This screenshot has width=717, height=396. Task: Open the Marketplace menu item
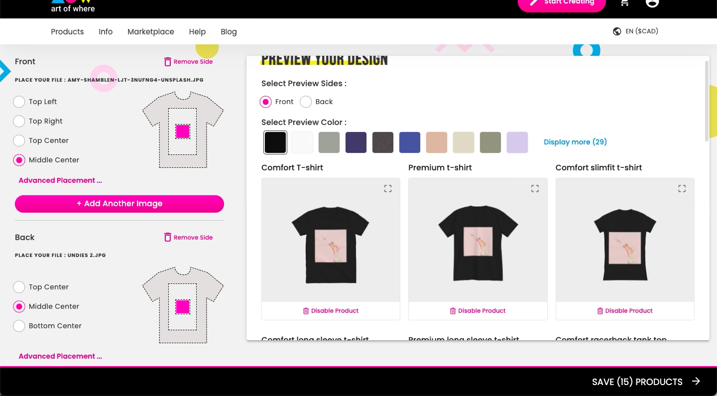(x=151, y=31)
